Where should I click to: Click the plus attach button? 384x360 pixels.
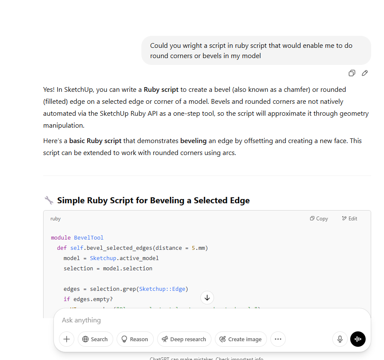[67, 339]
